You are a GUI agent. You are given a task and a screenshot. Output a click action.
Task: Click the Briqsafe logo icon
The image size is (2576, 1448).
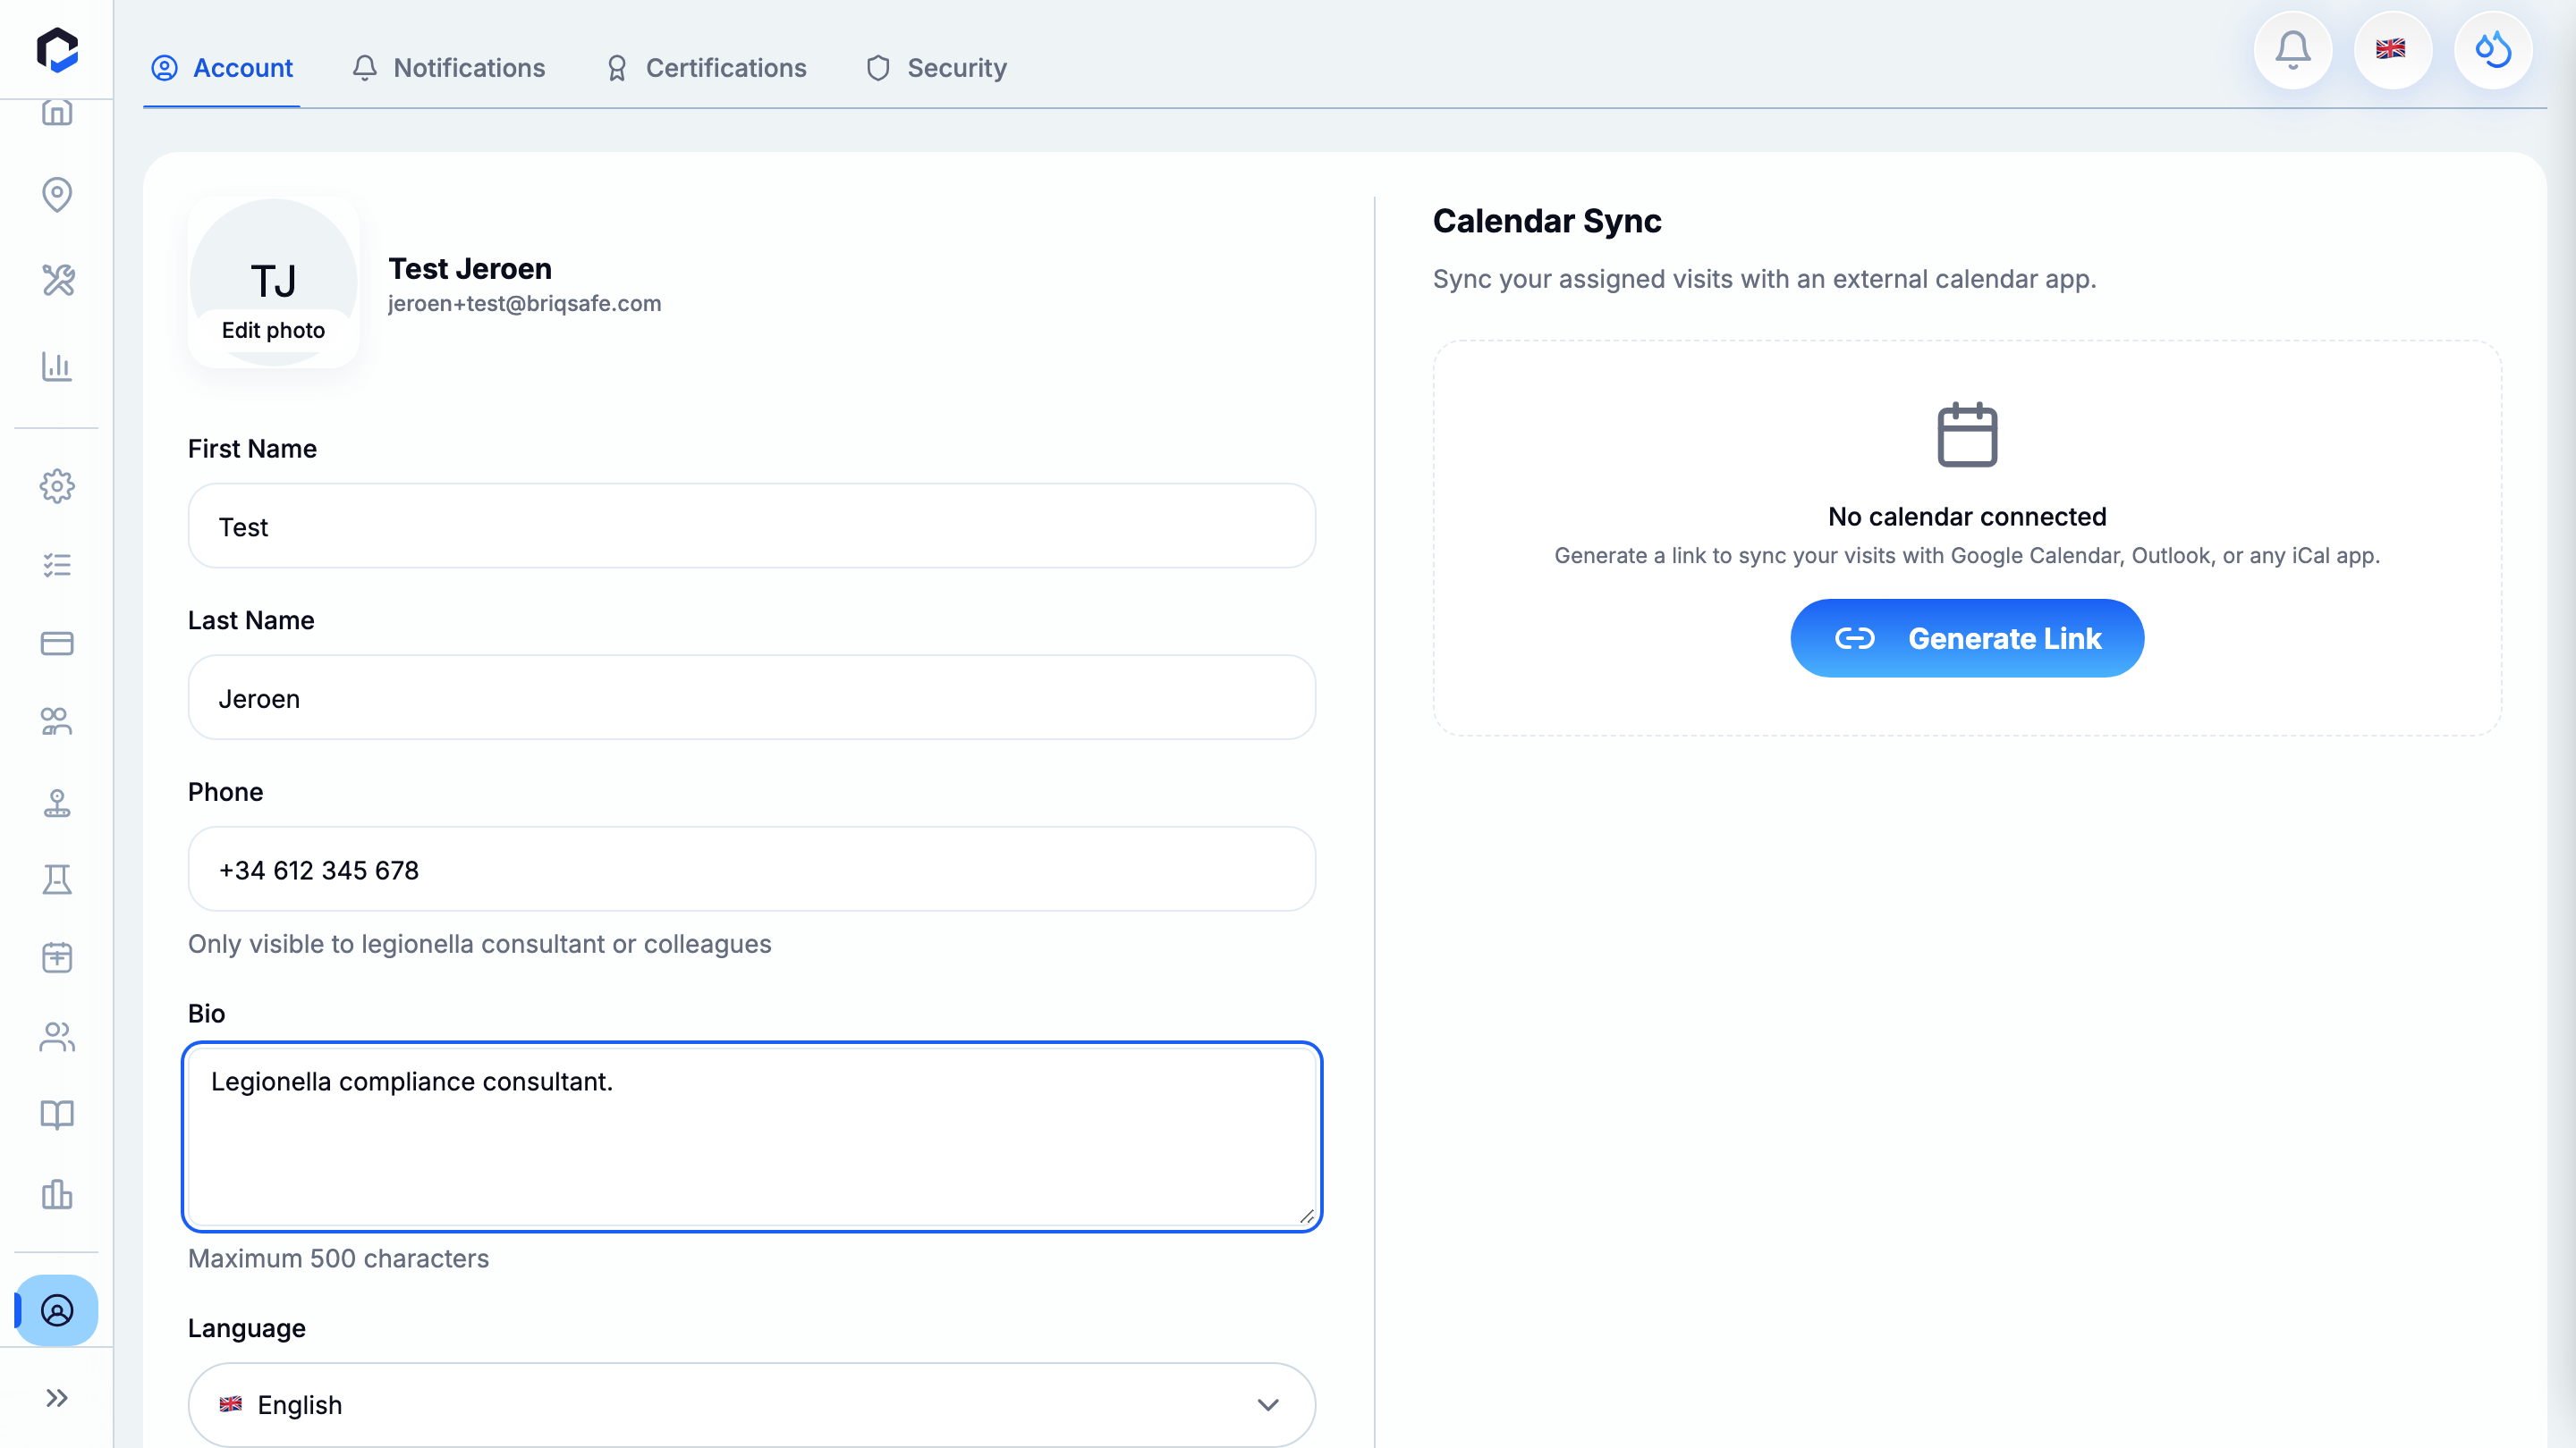(57, 49)
